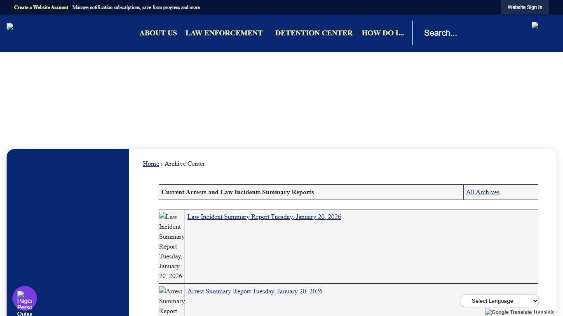Open the Create a Website Account link
The height and width of the screenshot is (316, 563).
(x=41, y=7)
